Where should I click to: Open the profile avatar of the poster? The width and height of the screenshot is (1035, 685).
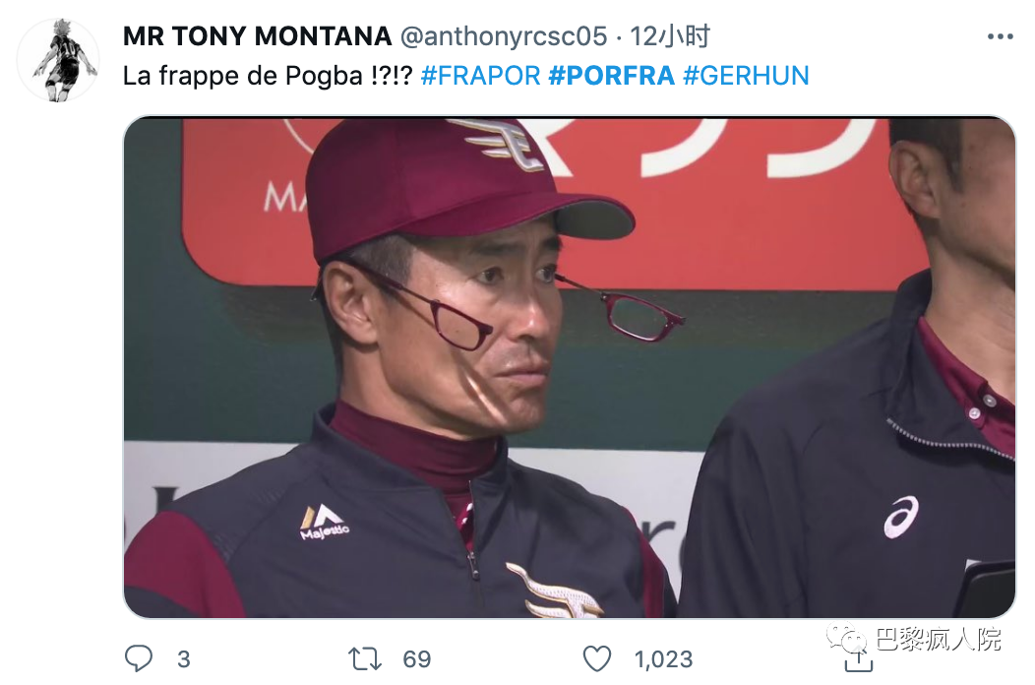point(59,60)
